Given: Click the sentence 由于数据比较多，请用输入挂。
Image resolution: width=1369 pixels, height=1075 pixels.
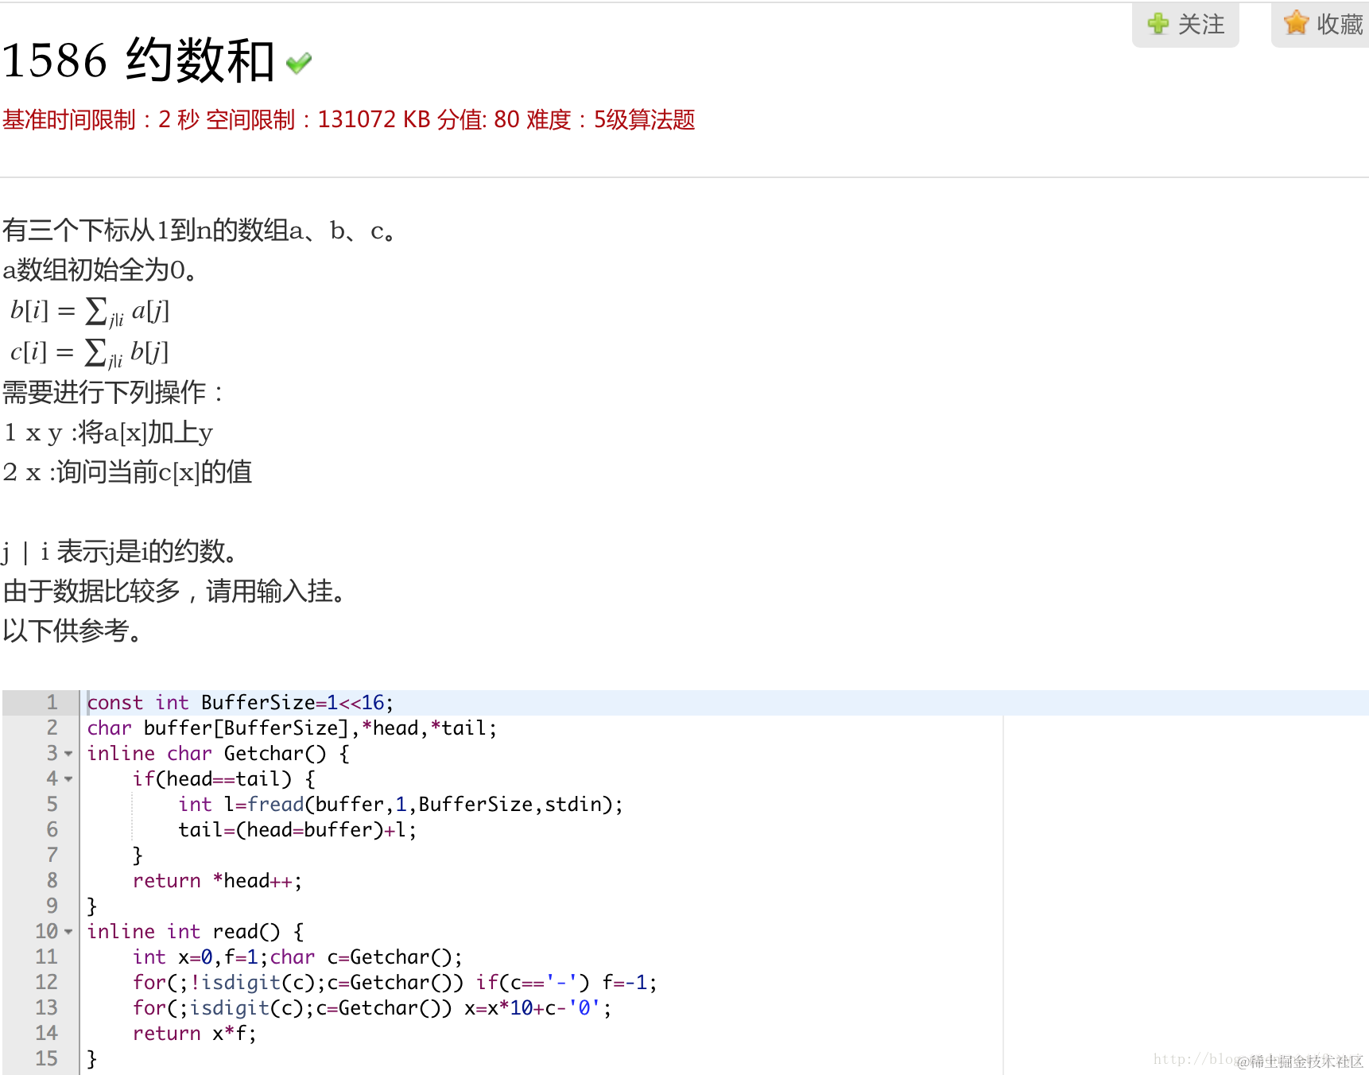Looking at the screenshot, I should (175, 592).
